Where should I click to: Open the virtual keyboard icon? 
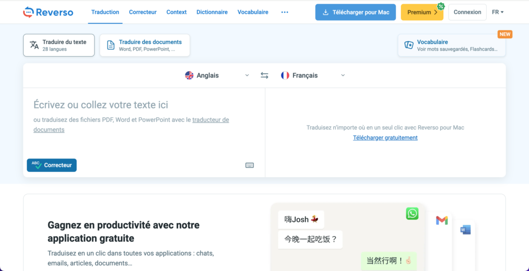click(250, 165)
